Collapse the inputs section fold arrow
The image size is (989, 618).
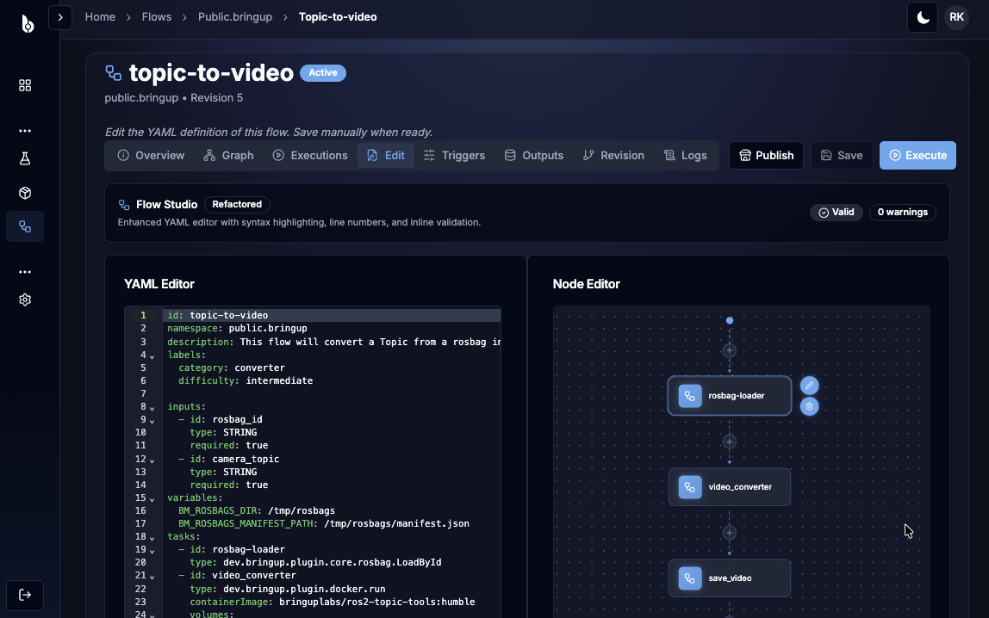pos(152,406)
